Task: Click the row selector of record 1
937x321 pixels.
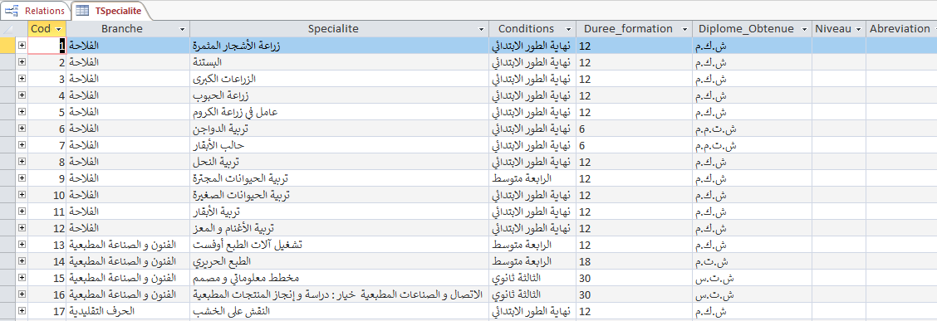Action: click(7, 46)
